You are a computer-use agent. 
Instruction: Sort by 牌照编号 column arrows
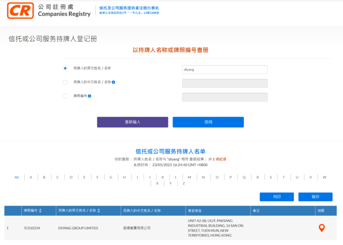pos(40,211)
